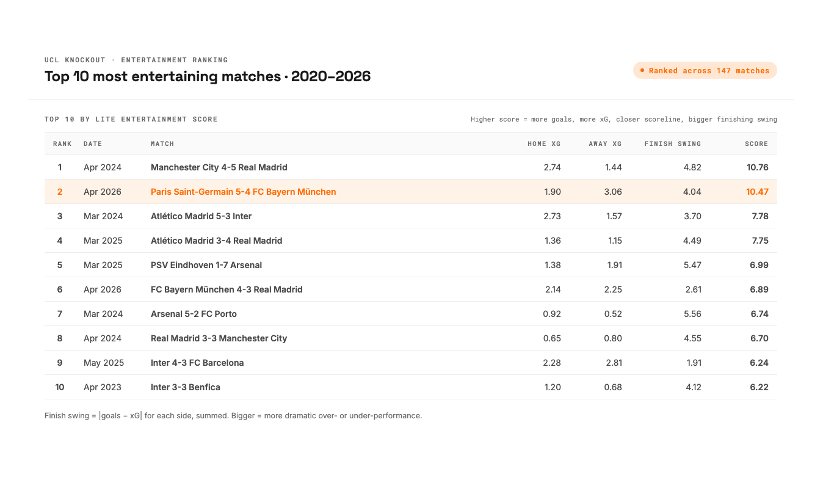Viewport: 823px width, 480px height.
Task: Click the highlighted score 10.47
Action: [757, 192]
